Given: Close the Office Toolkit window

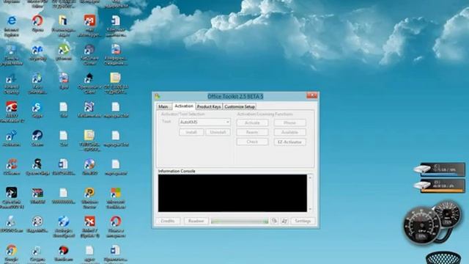Looking at the screenshot, I should (x=312, y=95).
